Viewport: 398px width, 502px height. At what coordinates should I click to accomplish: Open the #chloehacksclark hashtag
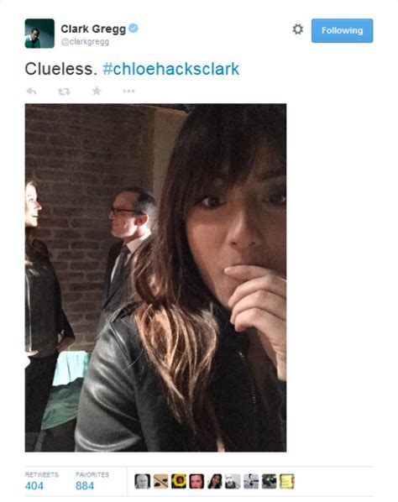[171, 69]
